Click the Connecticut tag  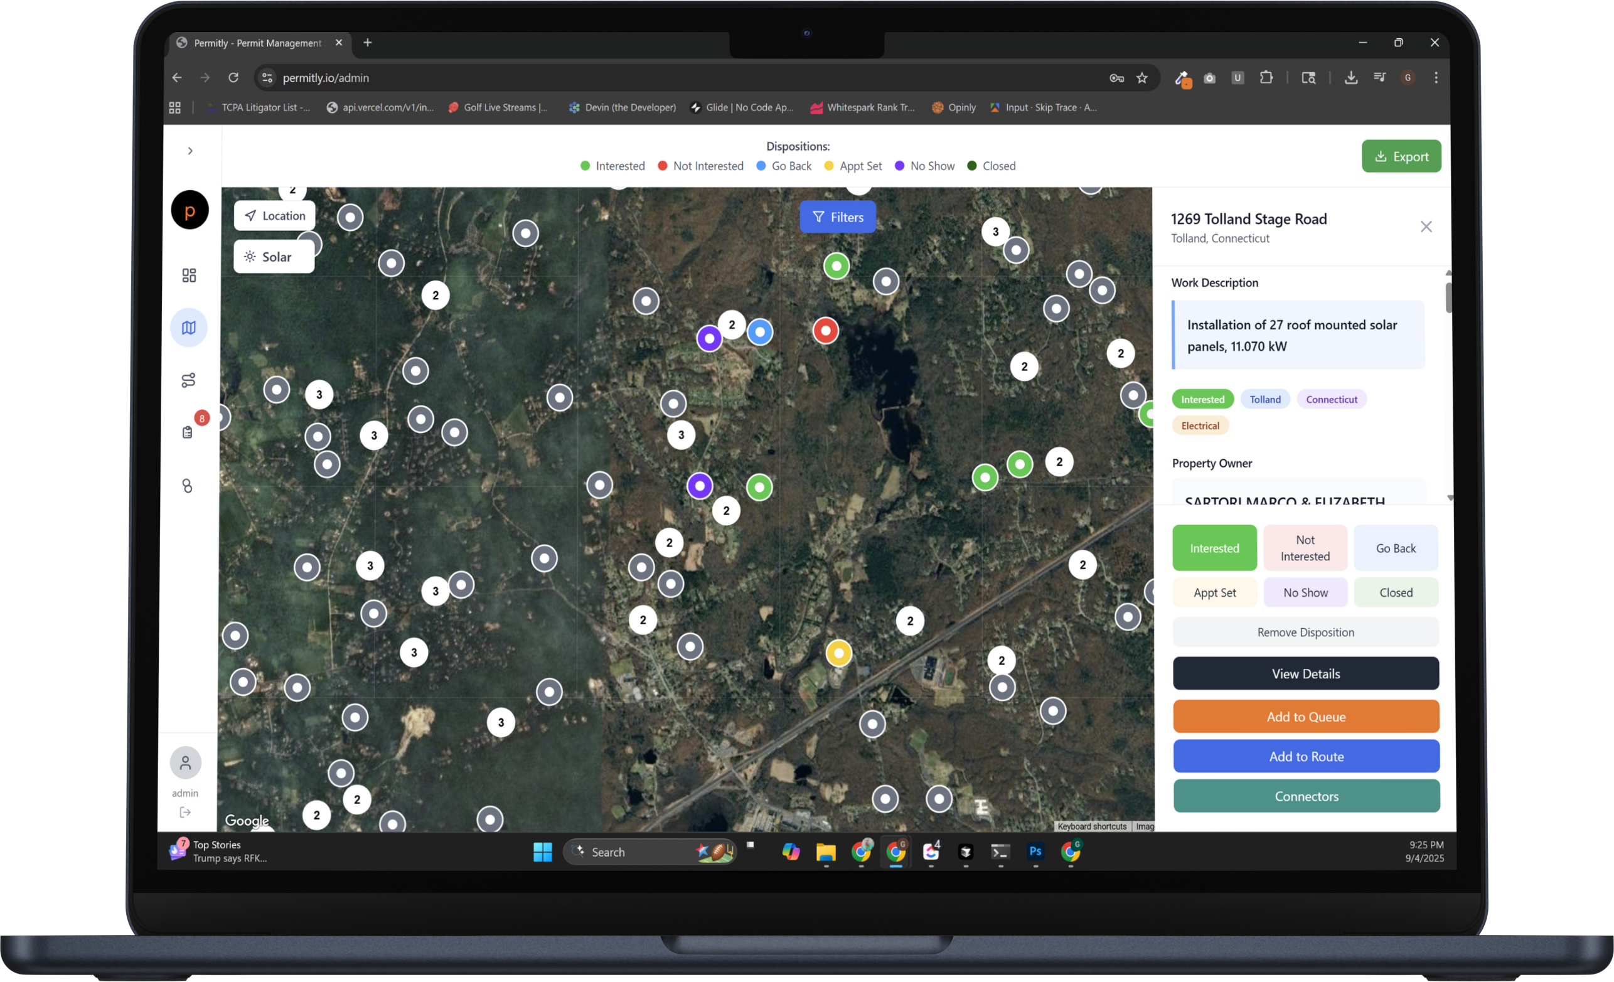[x=1331, y=399]
